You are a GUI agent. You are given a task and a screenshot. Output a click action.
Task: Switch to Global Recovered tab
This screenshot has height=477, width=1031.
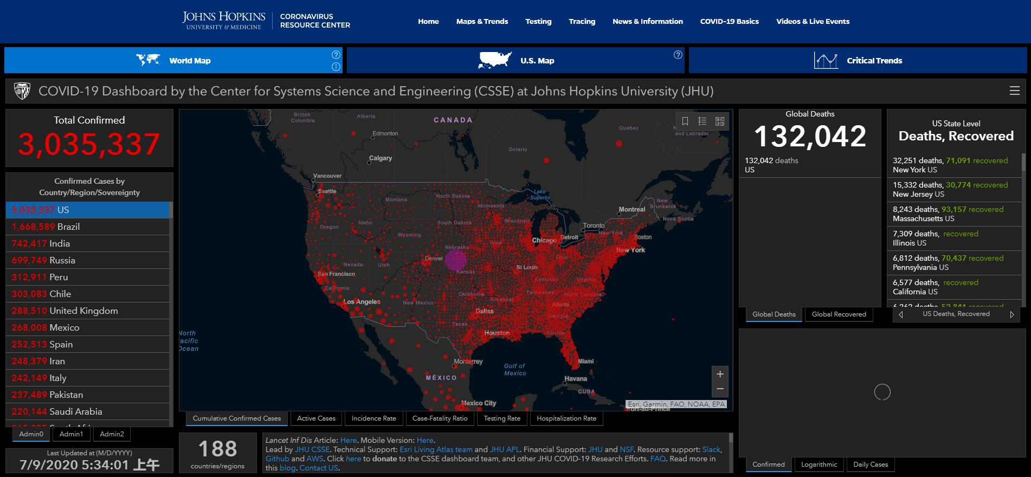(839, 314)
